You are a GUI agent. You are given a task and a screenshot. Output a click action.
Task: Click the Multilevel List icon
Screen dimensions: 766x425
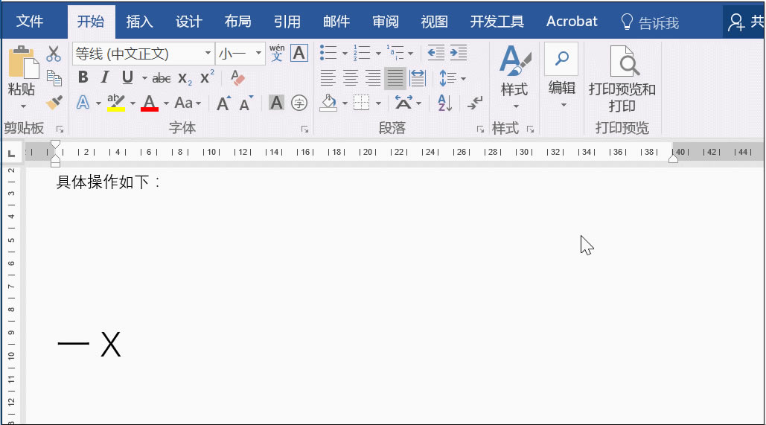pyautogui.click(x=395, y=53)
